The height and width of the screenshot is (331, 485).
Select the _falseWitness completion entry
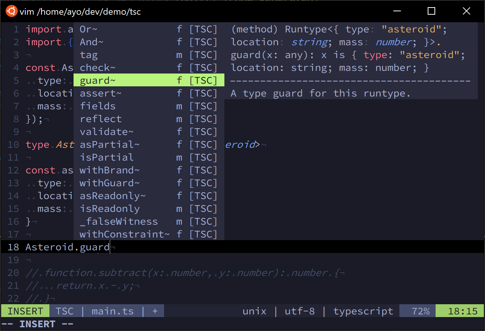118,221
